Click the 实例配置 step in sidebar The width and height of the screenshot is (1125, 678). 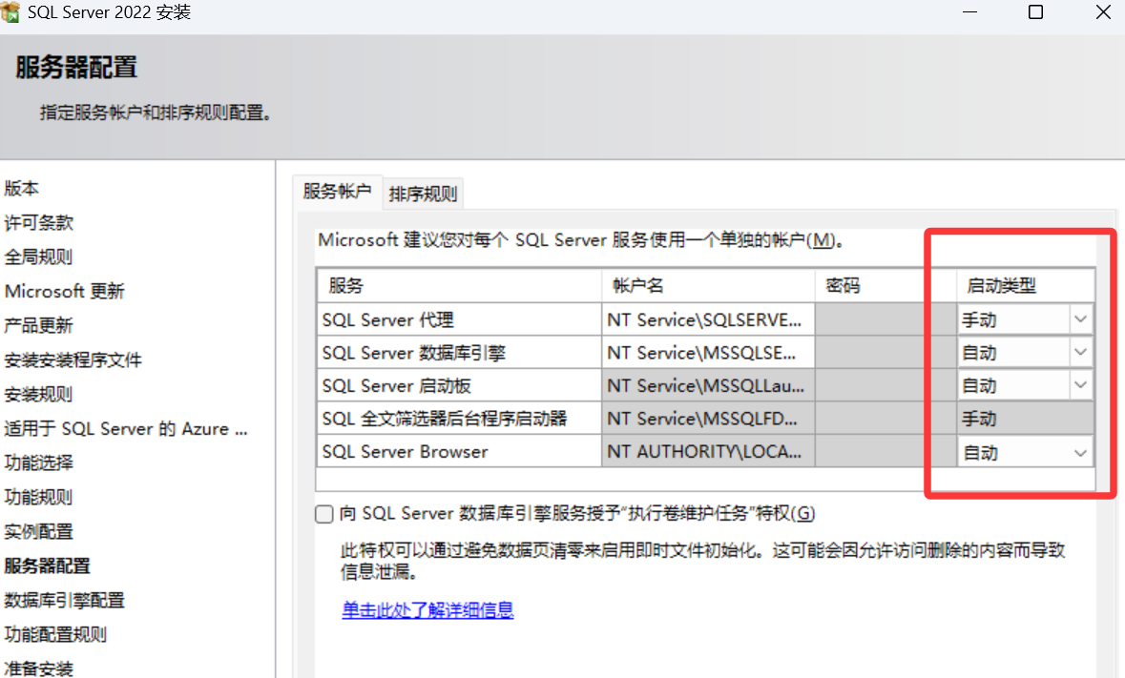[39, 532]
